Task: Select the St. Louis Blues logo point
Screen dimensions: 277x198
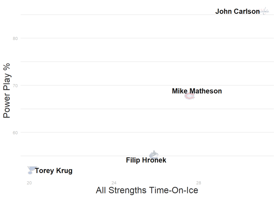Action: tap(31, 170)
